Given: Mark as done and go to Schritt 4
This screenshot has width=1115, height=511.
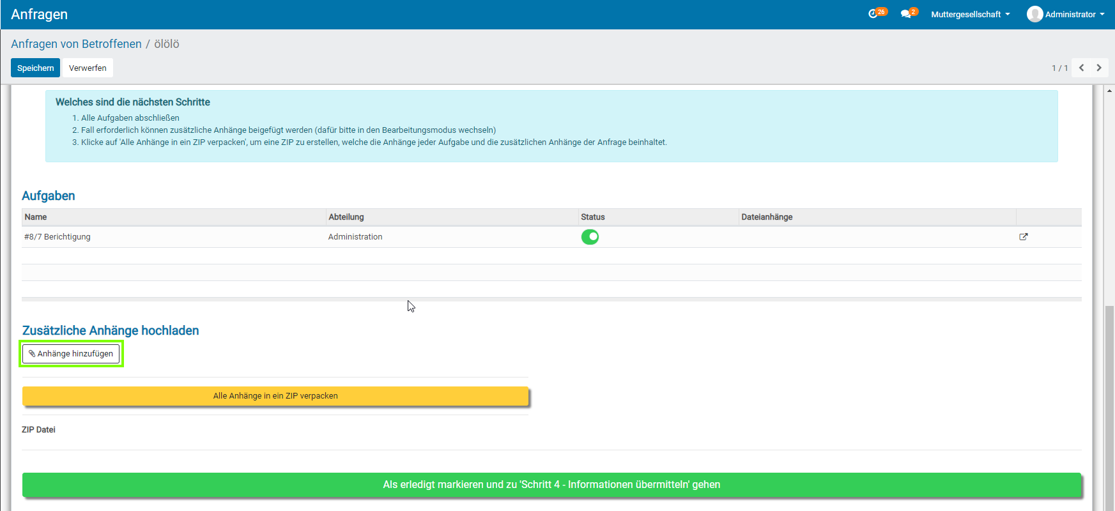Looking at the screenshot, I should (551, 485).
